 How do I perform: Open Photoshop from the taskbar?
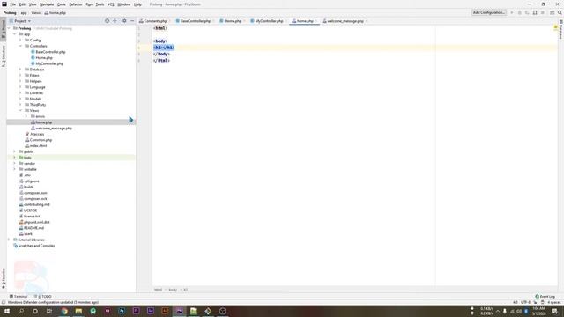coord(122,311)
